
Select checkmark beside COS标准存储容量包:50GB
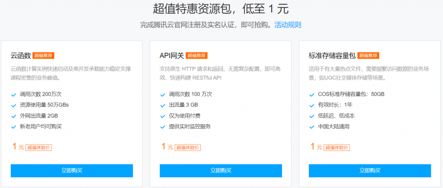tap(312, 94)
